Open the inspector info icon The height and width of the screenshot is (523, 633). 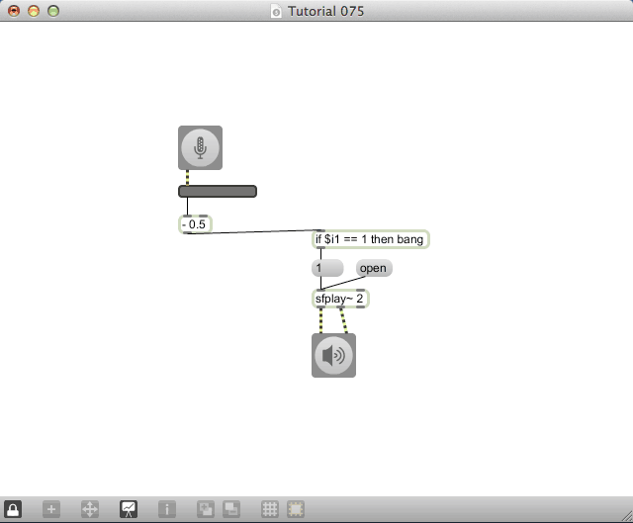(x=167, y=509)
